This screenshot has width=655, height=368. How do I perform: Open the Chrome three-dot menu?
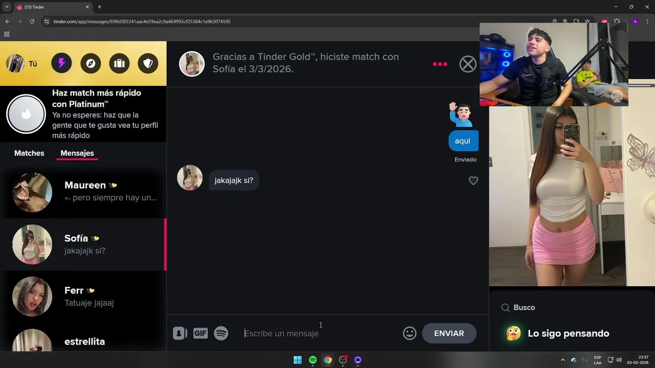tap(647, 21)
